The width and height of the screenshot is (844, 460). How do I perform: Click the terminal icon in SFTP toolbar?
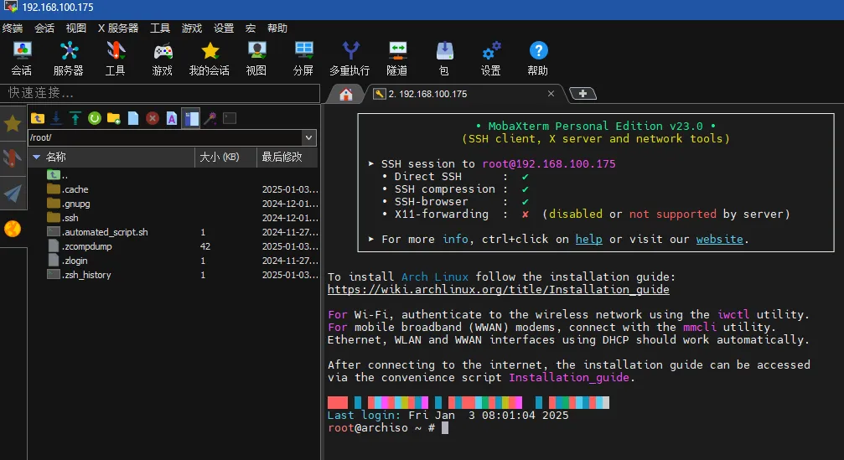(x=230, y=118)
